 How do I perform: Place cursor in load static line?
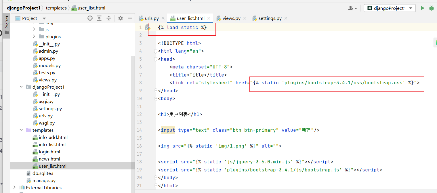pos(182,27)
